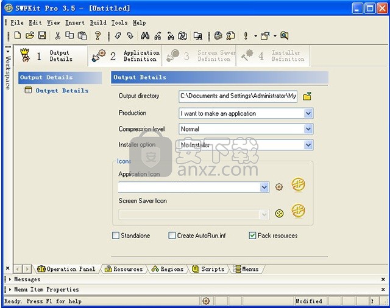The height and width of the screenshot is (308, 390).
Task: Click the Output directory path field
Action: 238,96
